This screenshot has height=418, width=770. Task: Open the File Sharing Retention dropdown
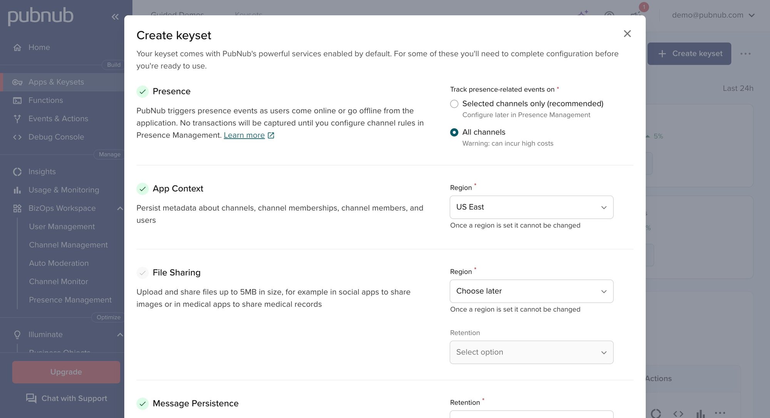(x=531, y=352)
